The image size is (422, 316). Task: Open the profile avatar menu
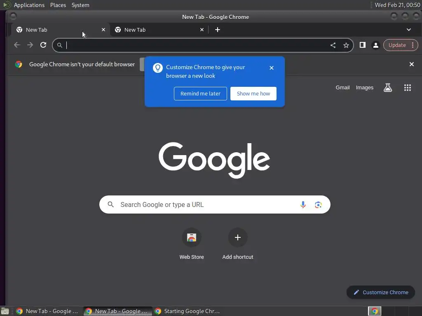(376, 45)
